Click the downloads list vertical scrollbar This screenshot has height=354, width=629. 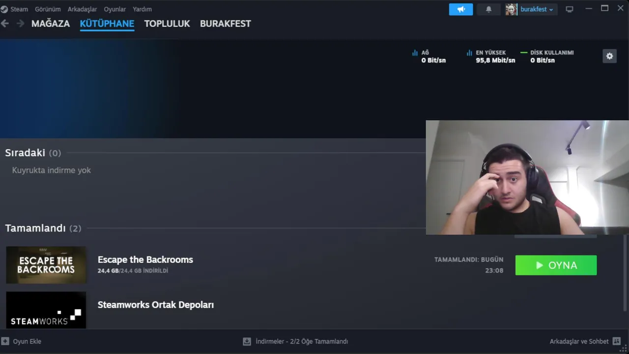point(625,273)
